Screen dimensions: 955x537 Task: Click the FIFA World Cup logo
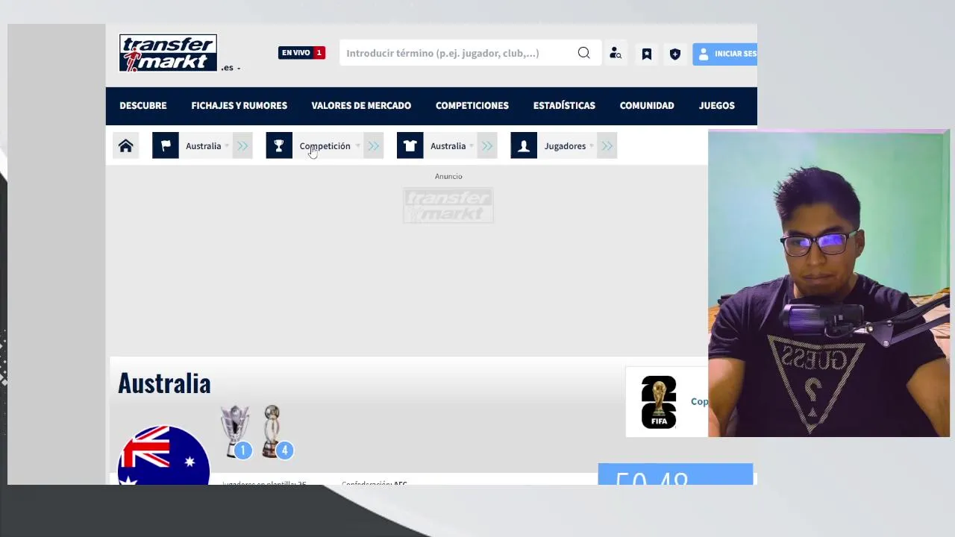(659, 402)
